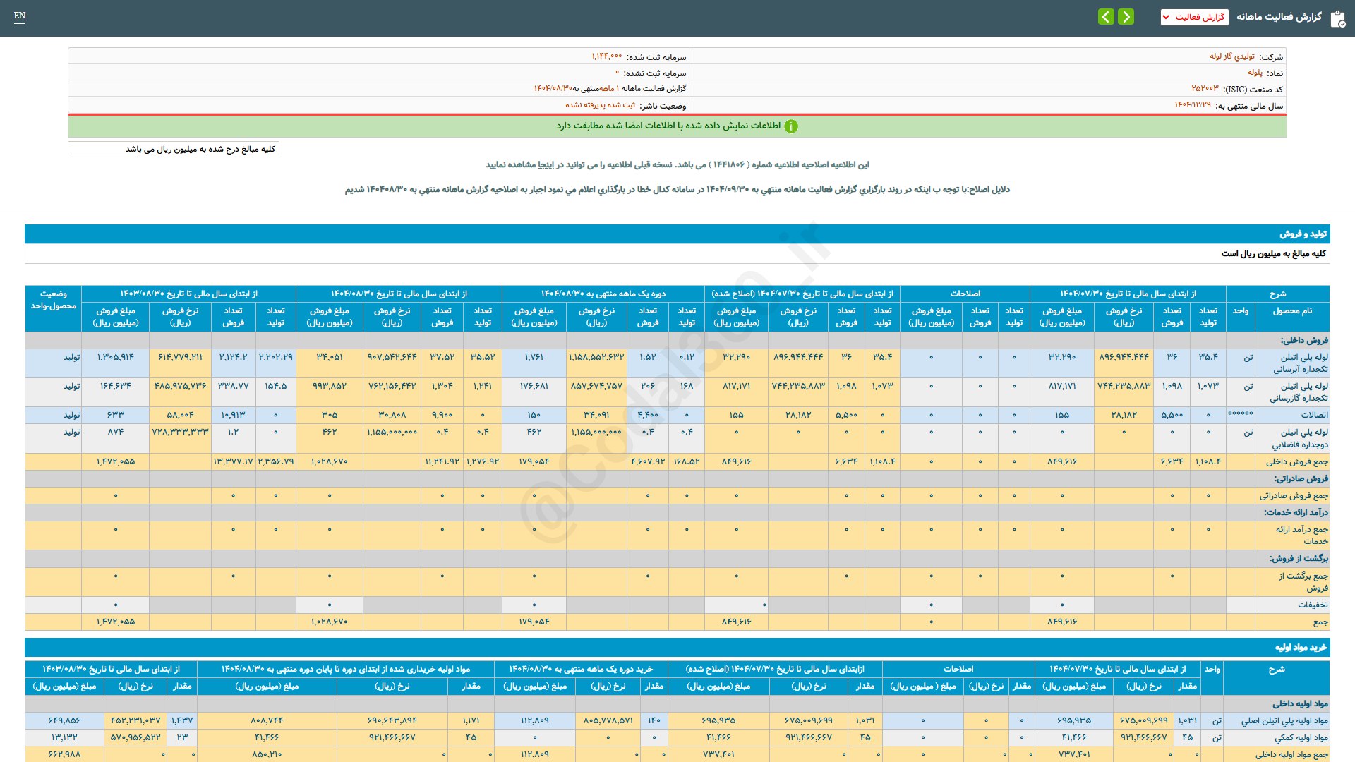
Task: Select the اصلاحات column header in sales table
Action: pyautogui.click(x=965, y=294)
